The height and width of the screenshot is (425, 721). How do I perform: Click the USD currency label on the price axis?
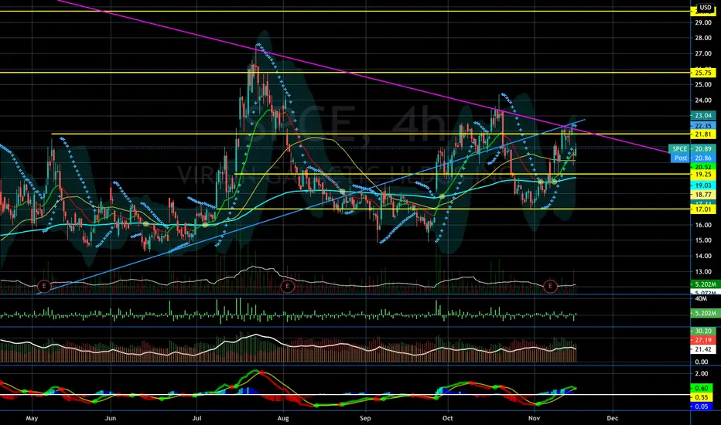(x=705, y=8)
